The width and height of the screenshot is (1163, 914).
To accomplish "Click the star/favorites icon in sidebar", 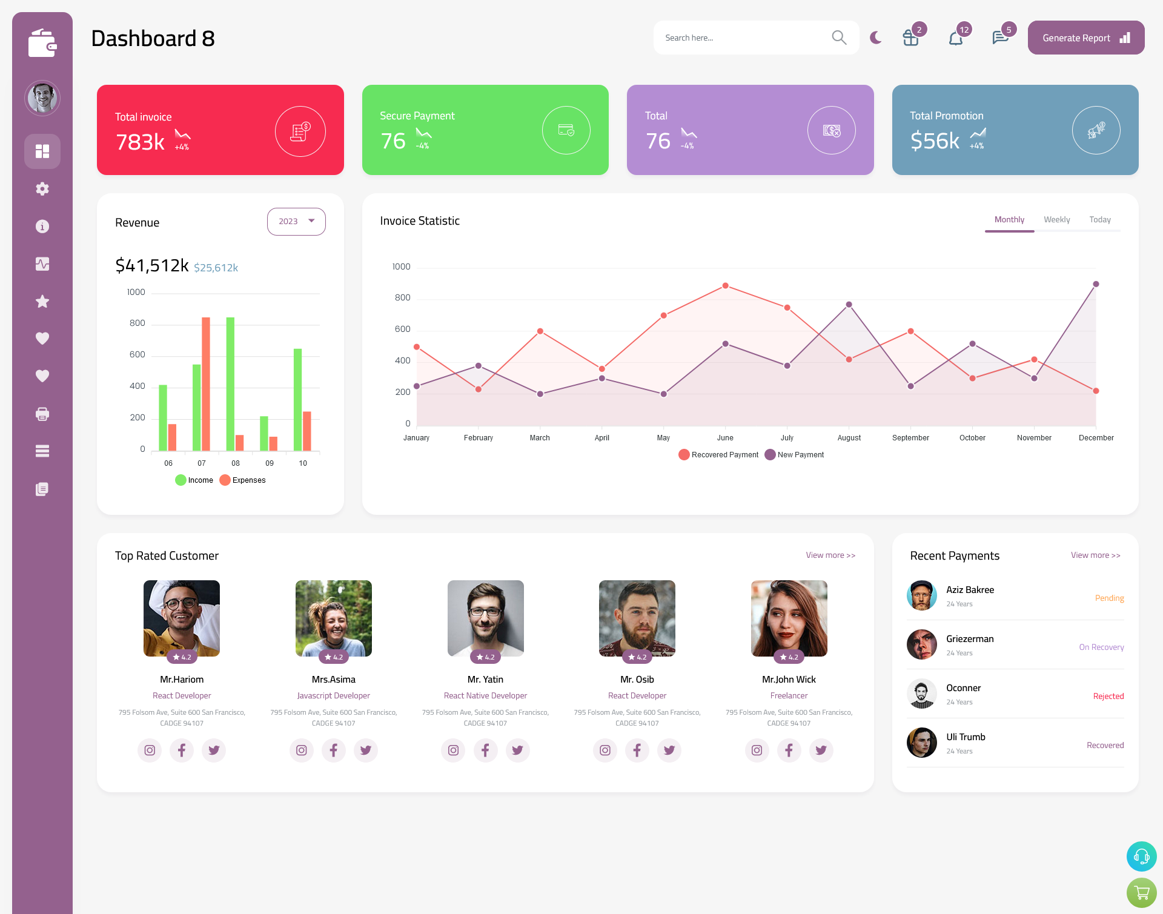I will (x=42, y=301).
